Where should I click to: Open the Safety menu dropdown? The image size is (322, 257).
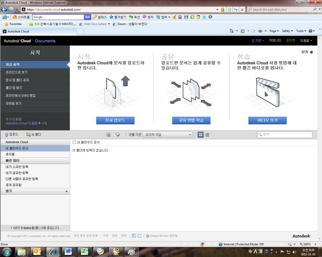tap(287, 31)
